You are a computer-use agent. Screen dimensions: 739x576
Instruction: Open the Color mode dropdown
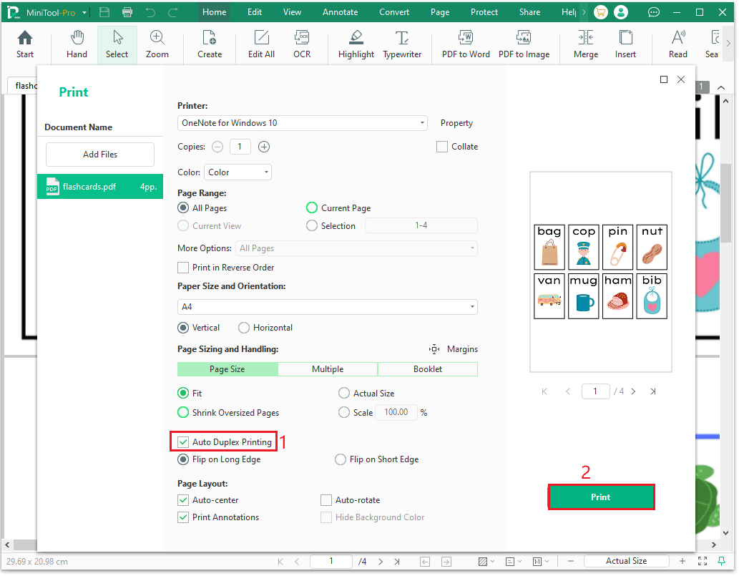click(x=238, y=172)
